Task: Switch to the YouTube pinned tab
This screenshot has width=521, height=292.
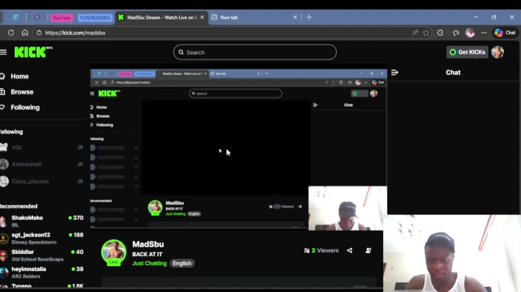Action: 61,17
